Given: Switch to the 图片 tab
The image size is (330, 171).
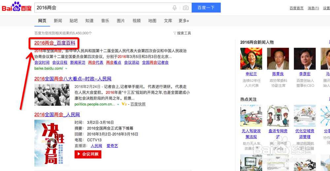Looking at the screenshot, I should coord(121,21).
